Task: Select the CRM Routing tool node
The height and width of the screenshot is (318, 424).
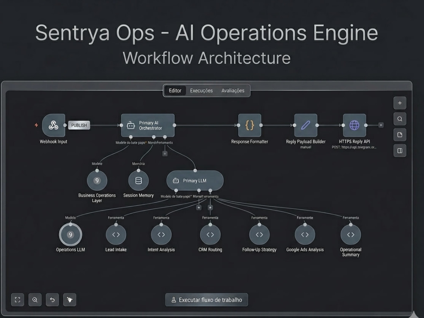Action: tap(210, 234)
